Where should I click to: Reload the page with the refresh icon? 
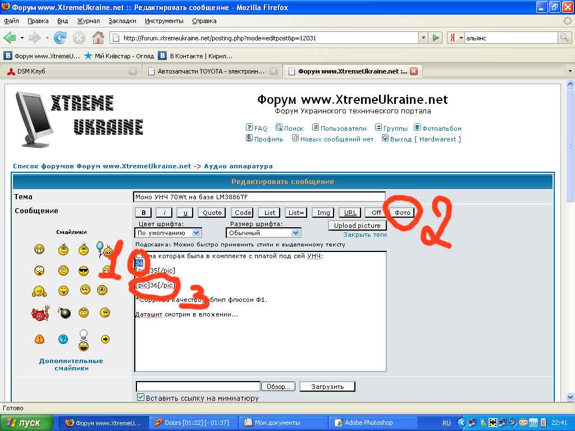point(60,38)
